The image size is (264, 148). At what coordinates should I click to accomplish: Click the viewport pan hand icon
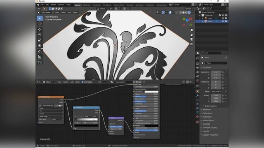pos(191,35)
